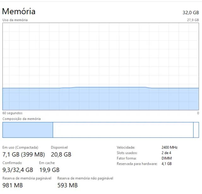The width and height of the screenshot is (202, 194).
Task: Click the DIMM form factor value
Action: point(166,158)
